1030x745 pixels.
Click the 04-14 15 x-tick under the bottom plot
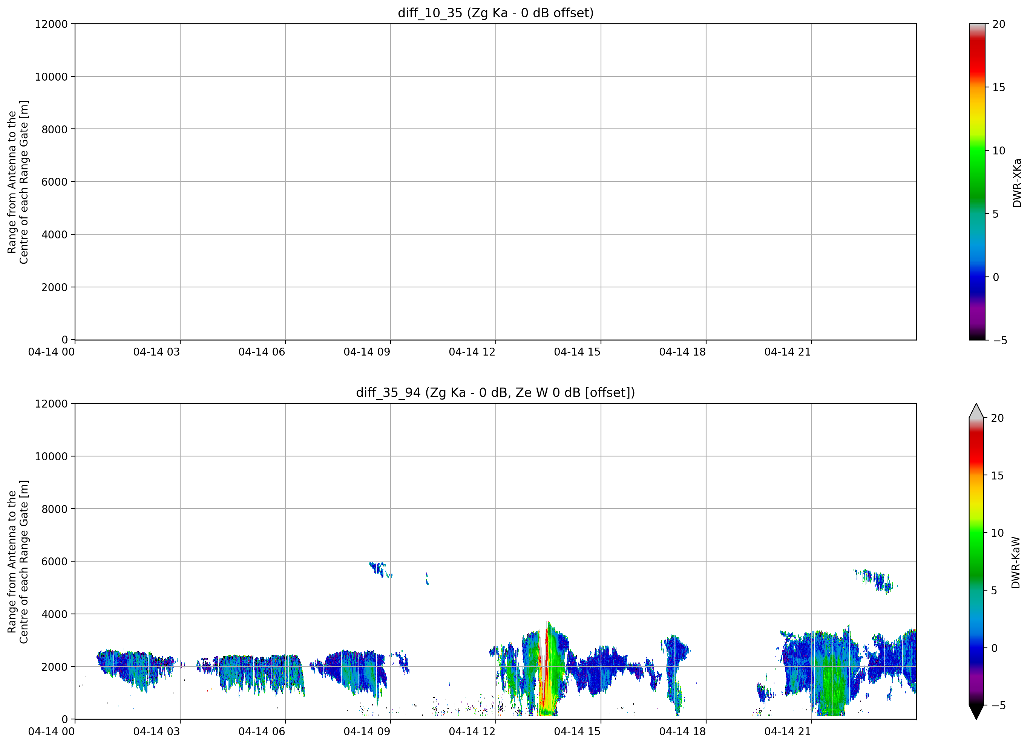(x=577, y=732)
